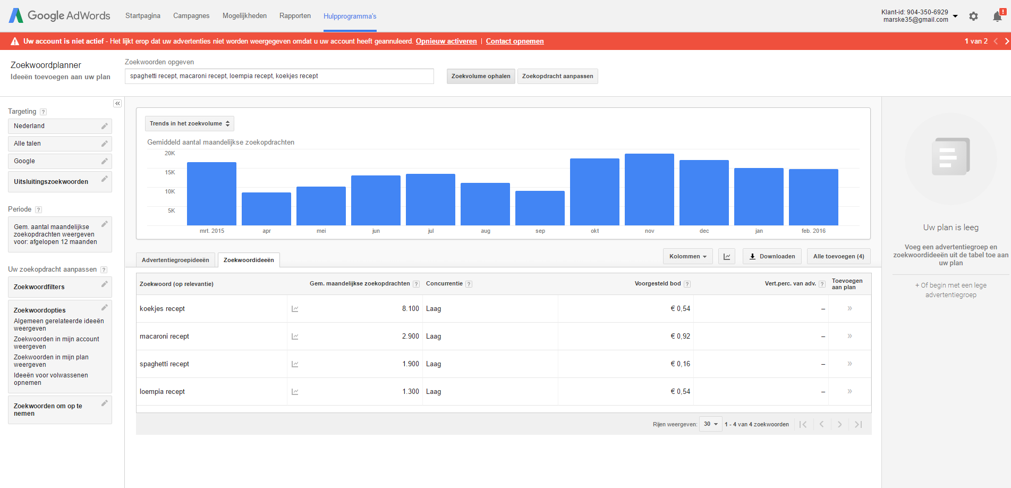Click Alle toevoegen (4) button
This screenshot has width=1011, height=488.
click(838, 256)
